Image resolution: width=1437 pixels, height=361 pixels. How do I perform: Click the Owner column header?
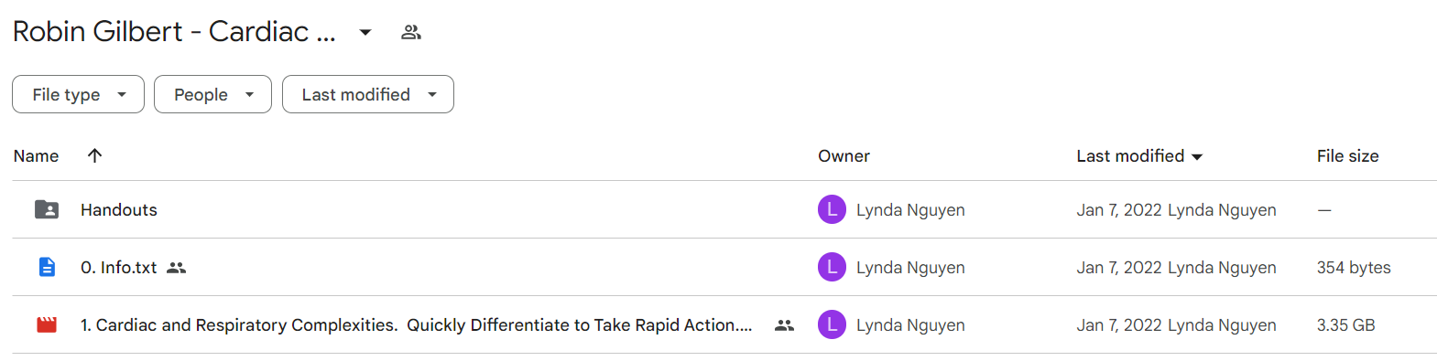[844, 156]
